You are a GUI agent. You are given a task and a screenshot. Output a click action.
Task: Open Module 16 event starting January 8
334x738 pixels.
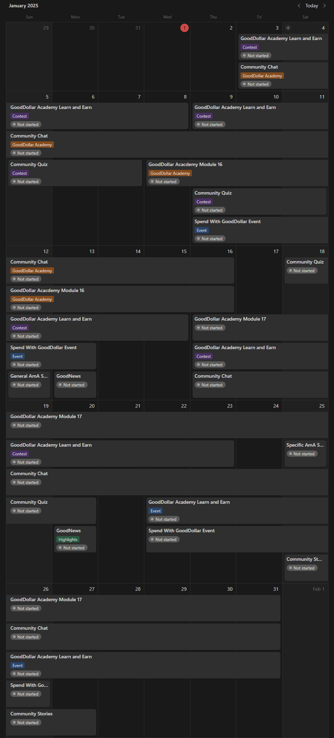click(237, 173)
